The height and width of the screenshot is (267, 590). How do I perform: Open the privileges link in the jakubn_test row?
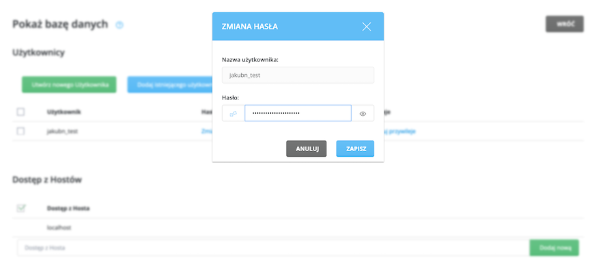(399, 131)
